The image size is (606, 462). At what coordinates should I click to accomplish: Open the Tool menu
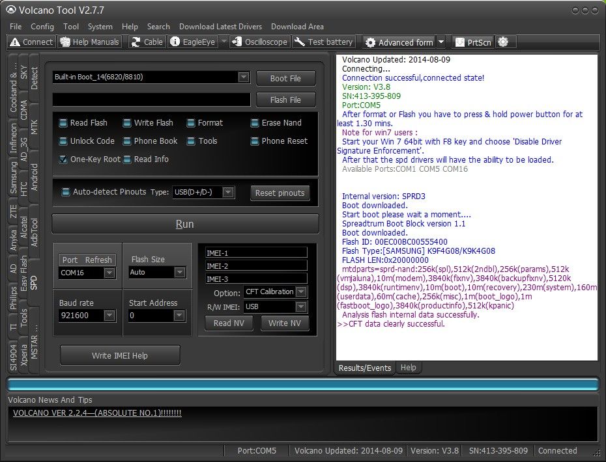coord(71,27)
